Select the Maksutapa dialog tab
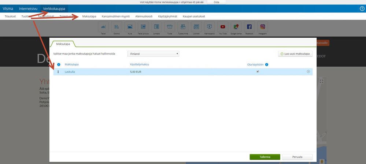366x164 pixels. coord(63,44)
